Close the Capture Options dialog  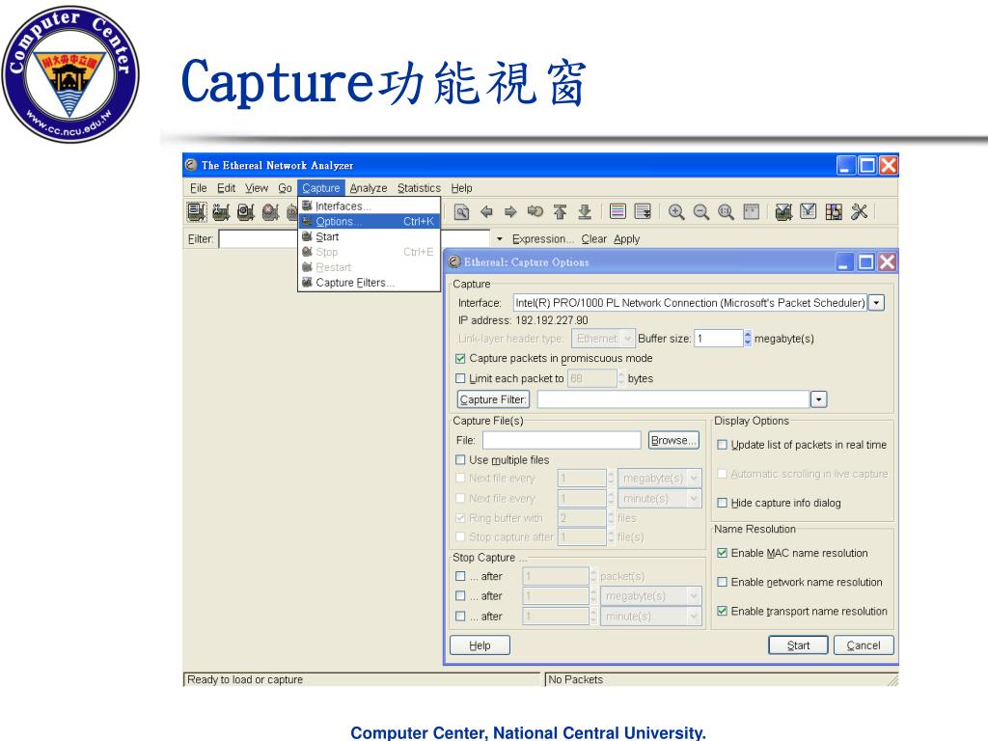[x=888, y=261]
